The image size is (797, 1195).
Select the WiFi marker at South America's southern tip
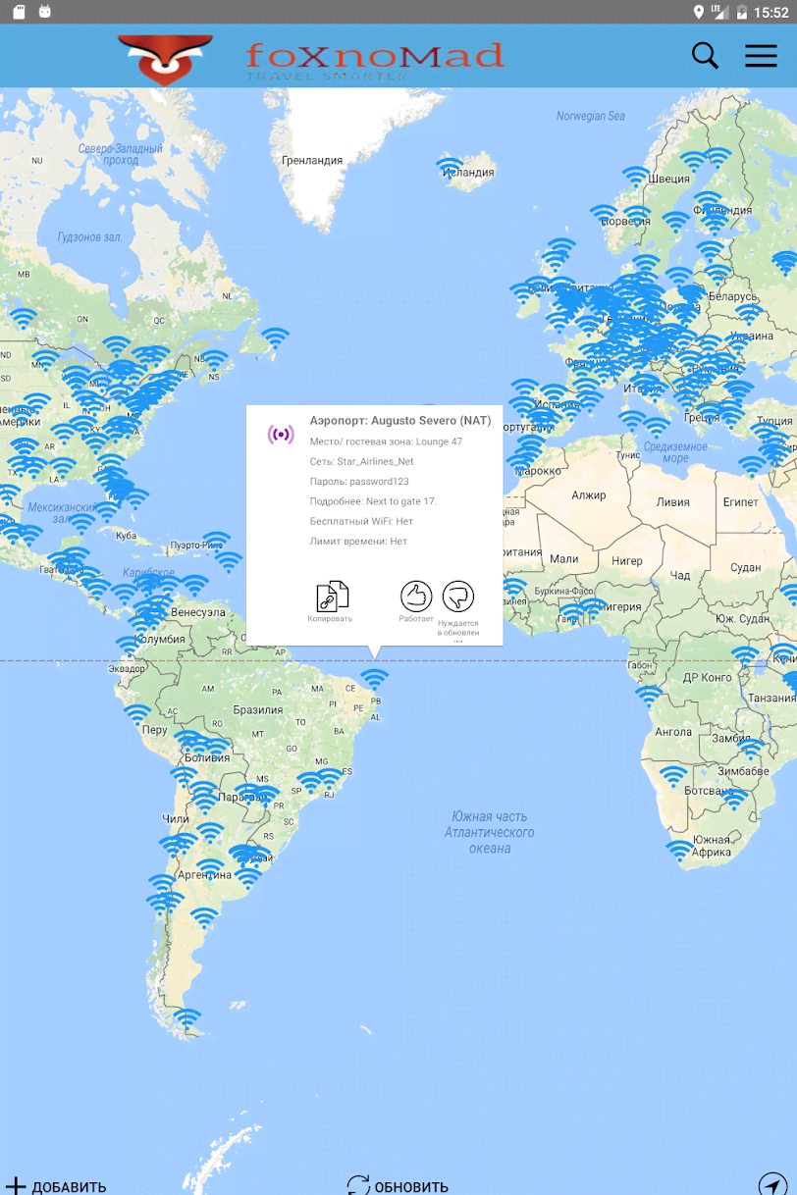pyautogui.click(x=186, y=1018)
